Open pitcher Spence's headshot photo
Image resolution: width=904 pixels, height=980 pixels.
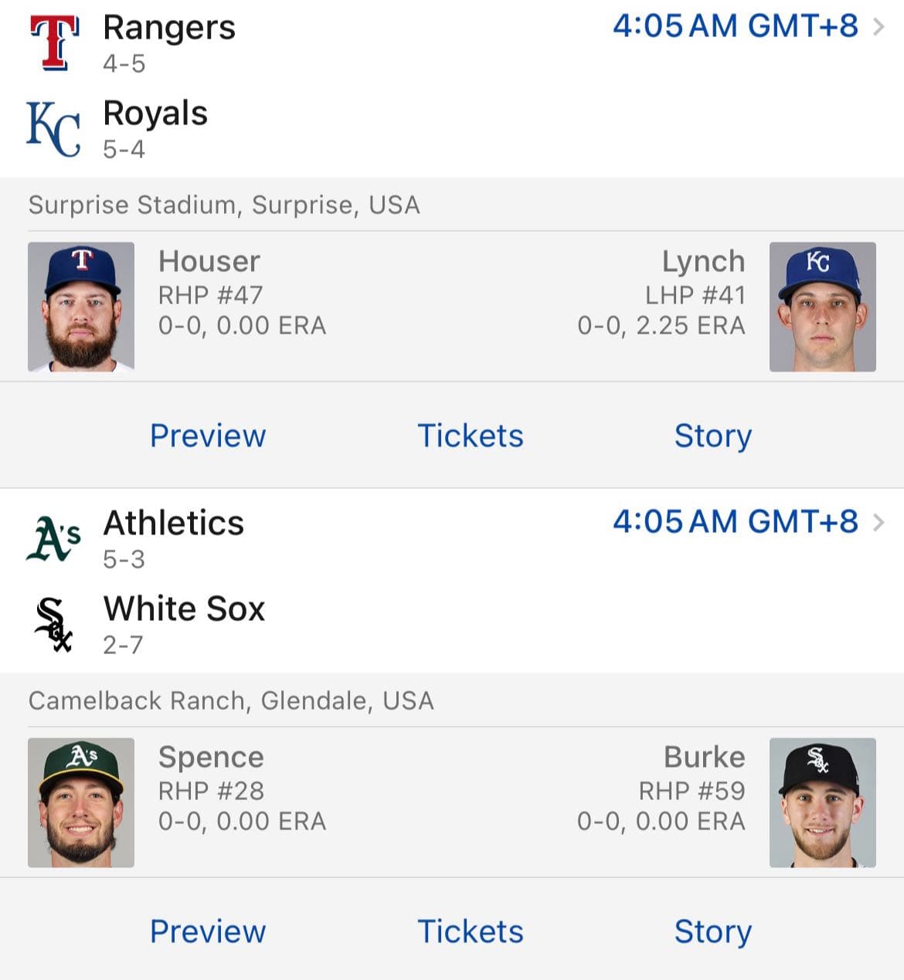(x=81, y=802)
